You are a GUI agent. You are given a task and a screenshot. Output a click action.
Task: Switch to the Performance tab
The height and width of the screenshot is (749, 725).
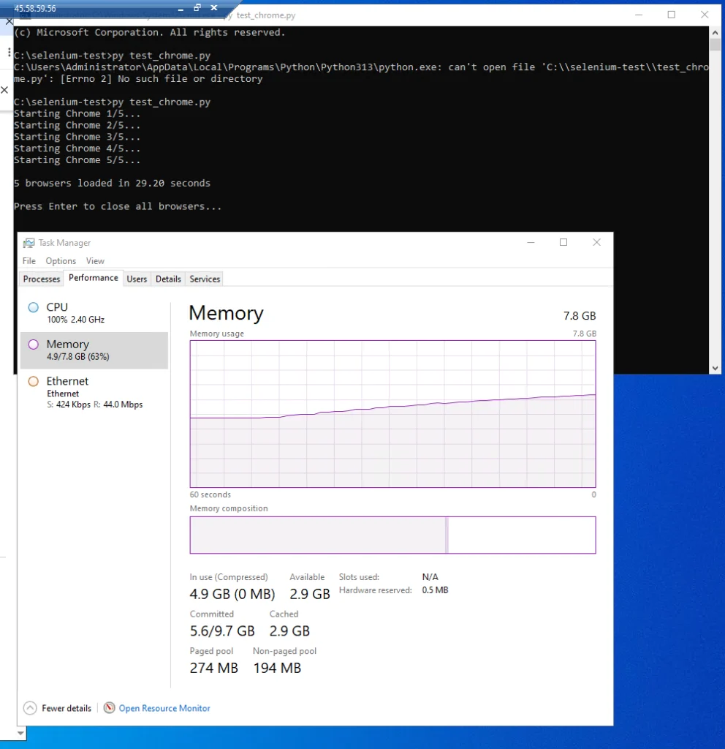[x=93, y=278]
